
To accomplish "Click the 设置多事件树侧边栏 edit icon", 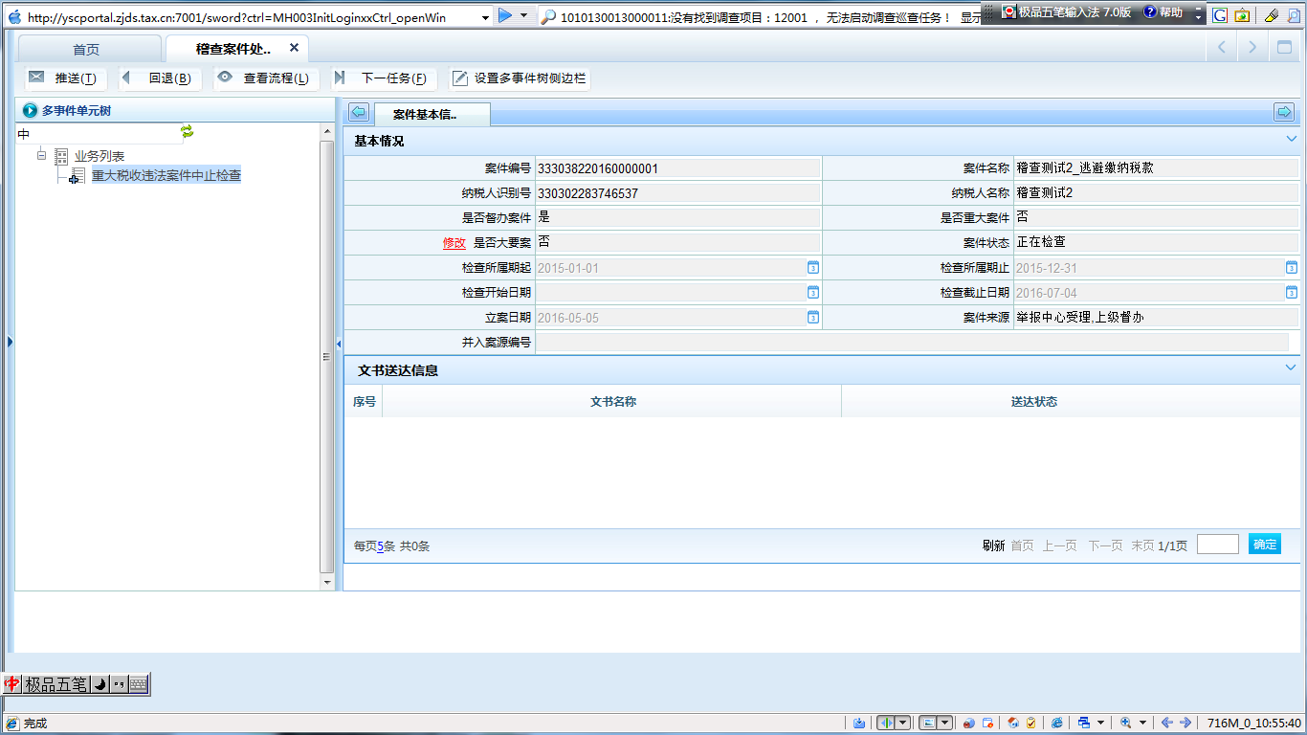I will 460,78.
